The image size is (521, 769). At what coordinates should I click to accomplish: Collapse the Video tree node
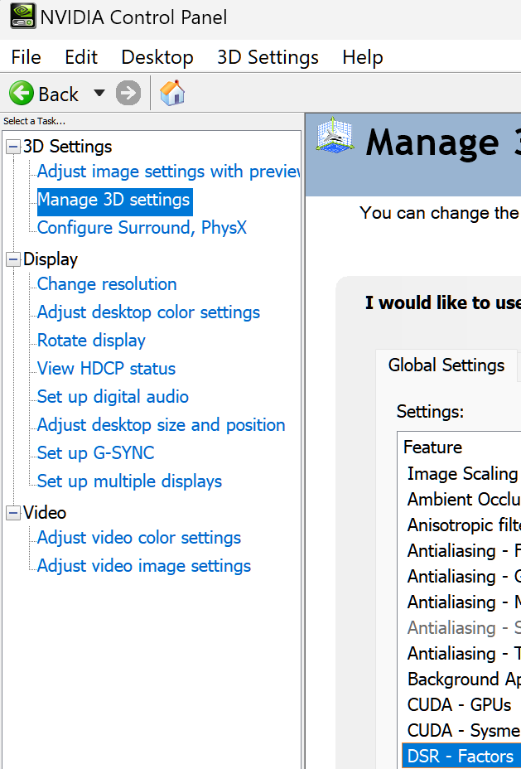point(12,513)
